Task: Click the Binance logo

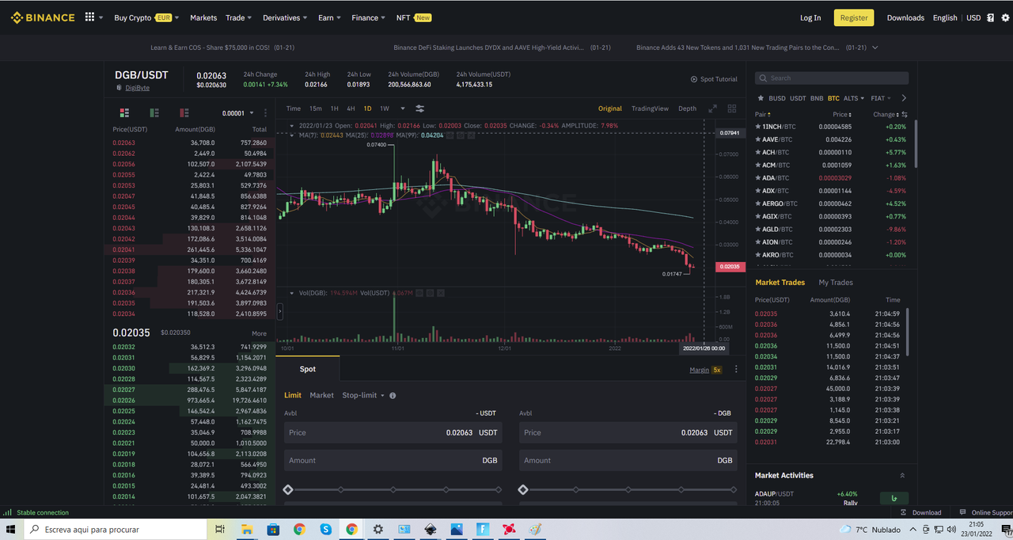Action: (43, 17)
